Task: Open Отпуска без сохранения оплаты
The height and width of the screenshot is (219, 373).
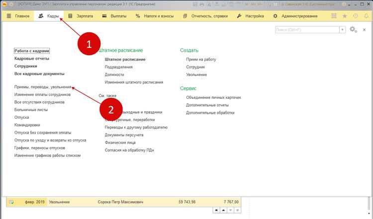Action: [43, 133]
